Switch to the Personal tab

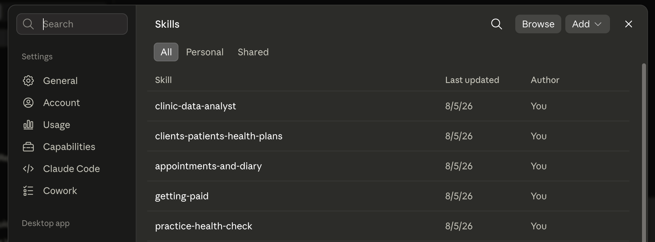tap(205, 52)
